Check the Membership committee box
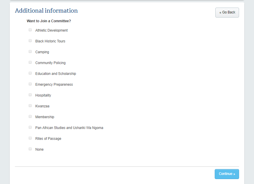This screenshot has width=254, height=184. (x=30, y=116)
